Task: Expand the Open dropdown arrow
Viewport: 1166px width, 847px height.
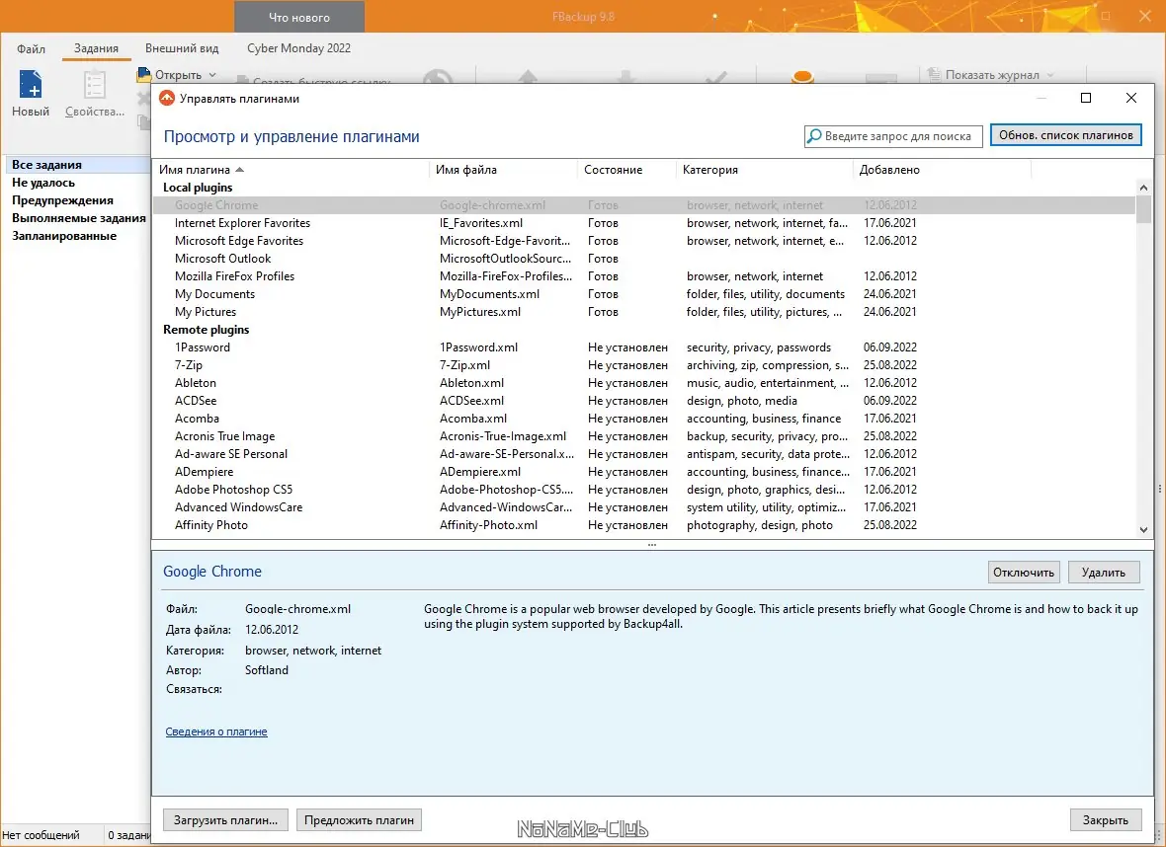Action: [x=212, y=74]
